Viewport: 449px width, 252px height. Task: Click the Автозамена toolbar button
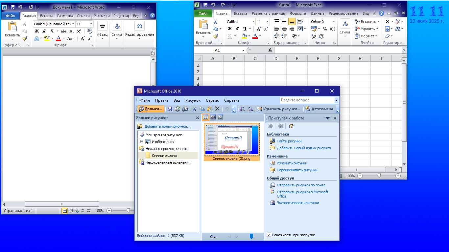319,109
